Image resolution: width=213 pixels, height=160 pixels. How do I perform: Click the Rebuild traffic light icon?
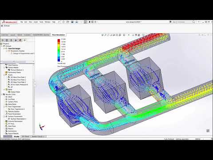click(x=90, y=22)
